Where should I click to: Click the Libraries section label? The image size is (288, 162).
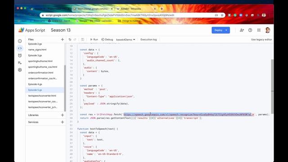(33, 115)
